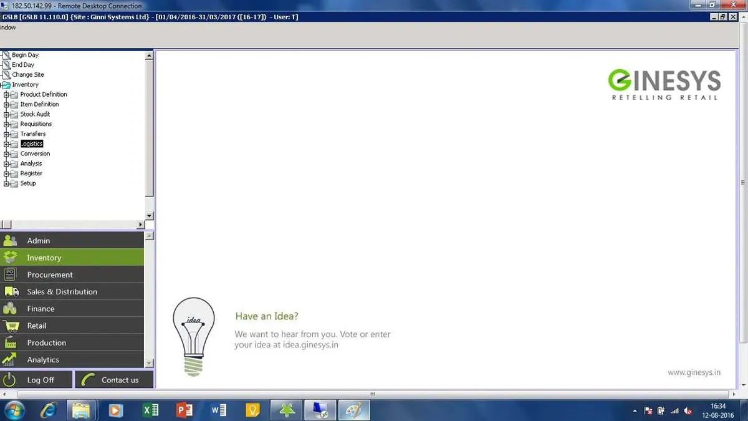The height and width of the screenshot is (421, 748).
Task: Click the volume icon in system tray
Action: tap(687, 411)
